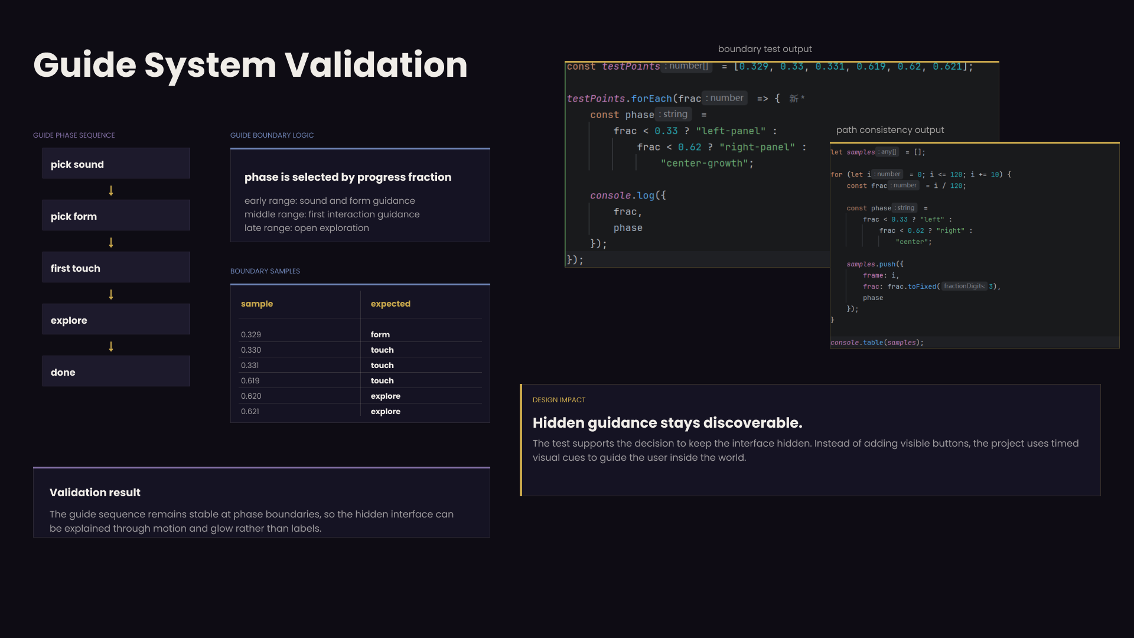Click the Validation result panel
This screenshot has height=638, width=1134.
pos(262,502)
